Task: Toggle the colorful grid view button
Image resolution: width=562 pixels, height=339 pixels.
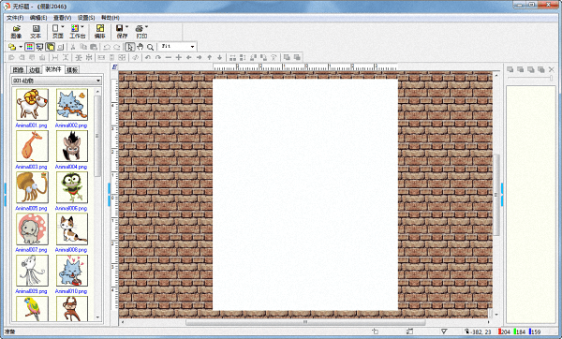Action: pos(30,47)
